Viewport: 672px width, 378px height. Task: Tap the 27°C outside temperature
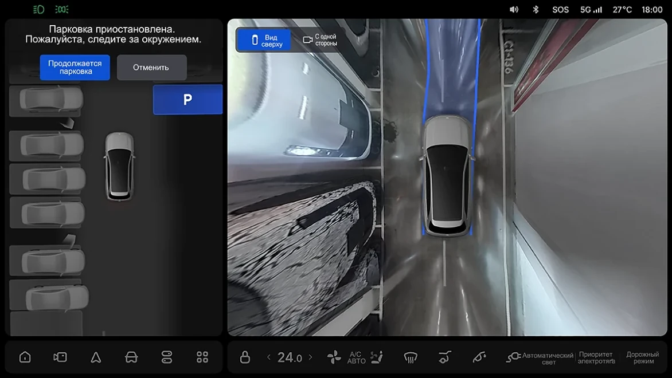622,9
